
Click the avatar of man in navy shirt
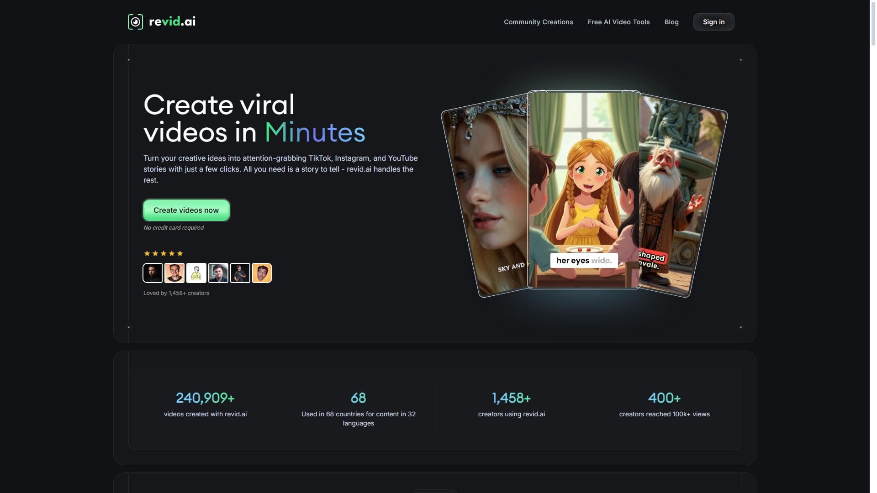click(x=218, y=273)
